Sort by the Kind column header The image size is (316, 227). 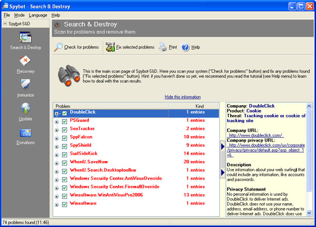(187, 106)
